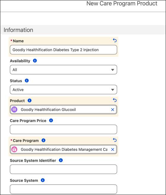Show Source System Identifier info icon

[61, 160]
